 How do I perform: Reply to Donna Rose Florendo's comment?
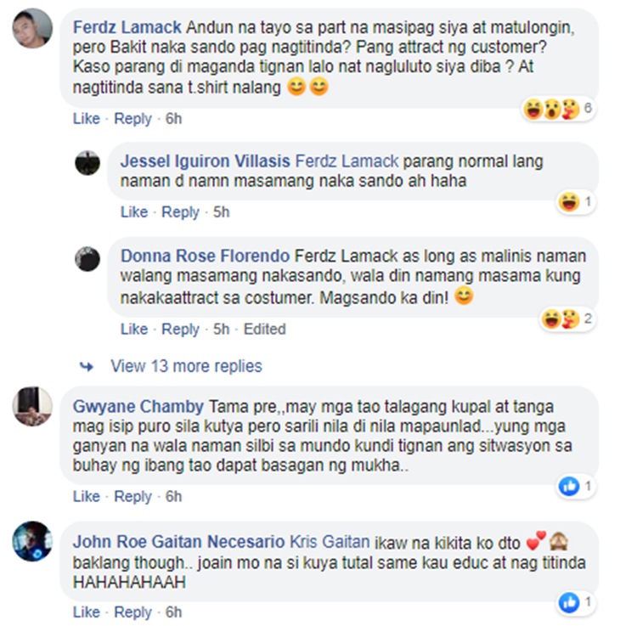click(180, 329)
